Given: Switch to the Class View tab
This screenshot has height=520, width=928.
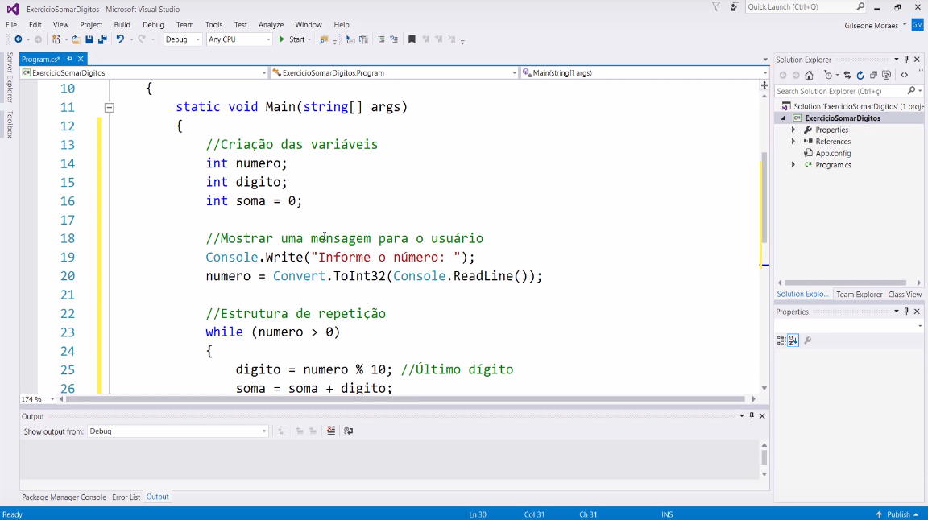Looking at the screenshot, I should click(x=905, y=294).
